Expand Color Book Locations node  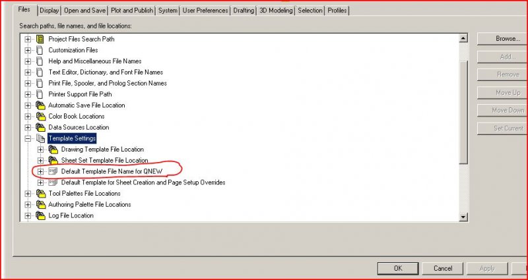[28, 117]
